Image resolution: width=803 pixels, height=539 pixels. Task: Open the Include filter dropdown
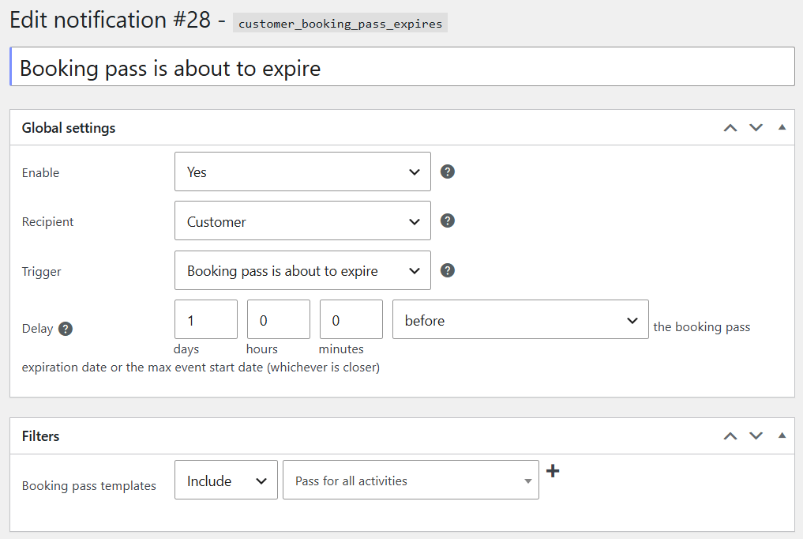coord(226,480)
